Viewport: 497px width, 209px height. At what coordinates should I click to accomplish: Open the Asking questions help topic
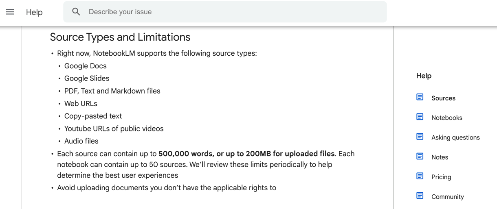[x=455, y=137]
